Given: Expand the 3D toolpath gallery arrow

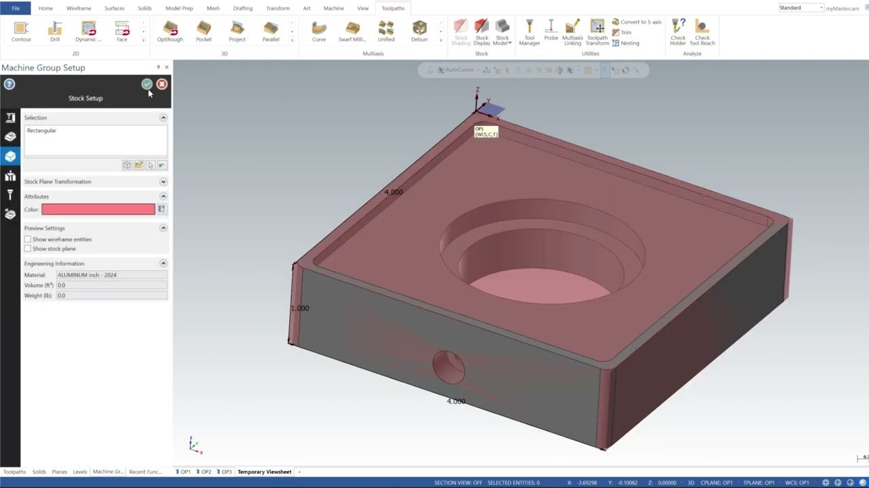Looking at the screenshot, I should 293,40.
